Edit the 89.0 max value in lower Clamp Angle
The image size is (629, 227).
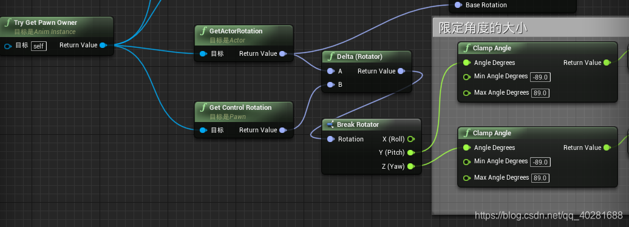(540, 178)
